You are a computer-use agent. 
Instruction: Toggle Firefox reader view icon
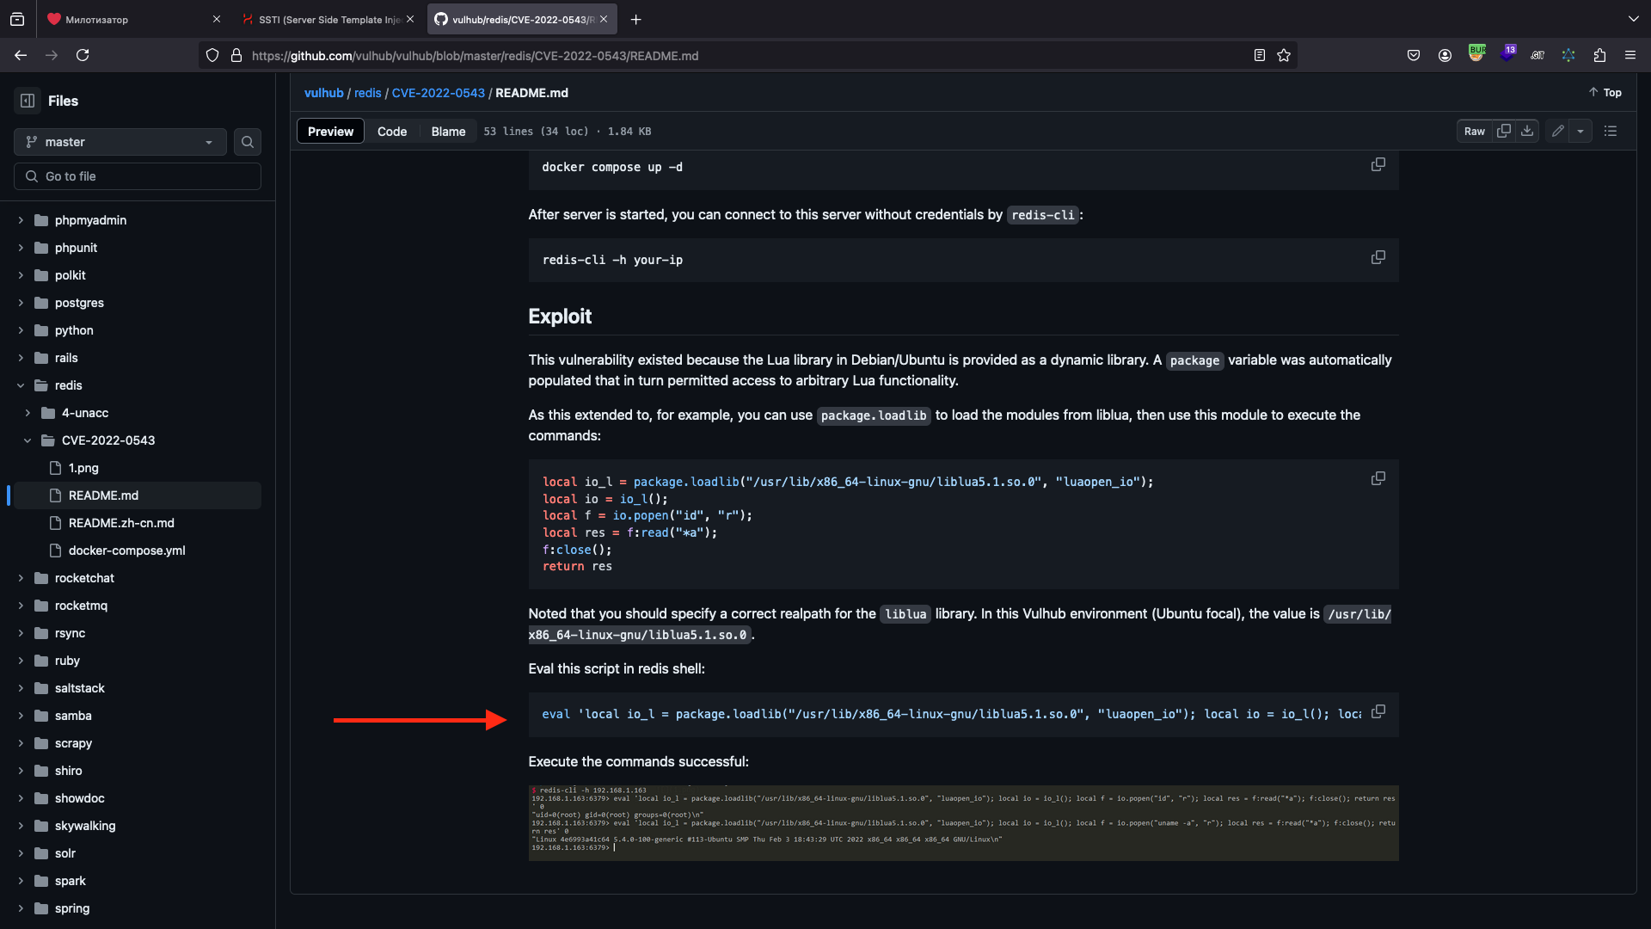1260,55
